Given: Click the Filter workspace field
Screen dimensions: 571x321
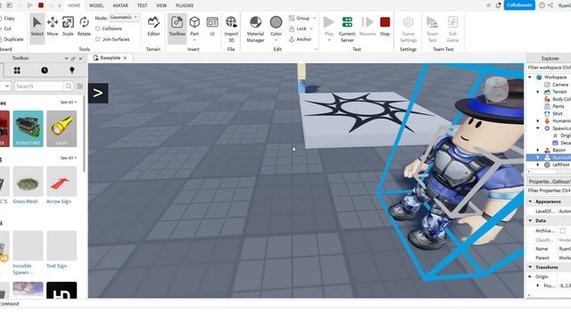Looking at the screenshot, I should pos(549,68).
